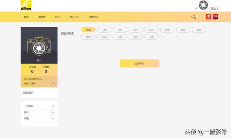Image resolution: width=231 pixels, height=139 pixels.
Task: Click the 暂无简介 profile description box
Action: click(39, 93)
